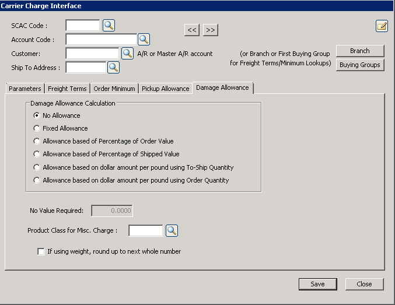Click the Buying Groups button

coord(360,65)
